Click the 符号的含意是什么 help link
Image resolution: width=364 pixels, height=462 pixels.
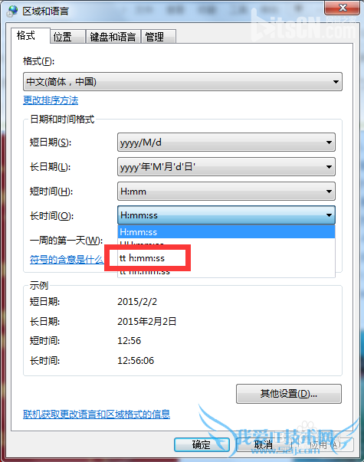tap(67, 260)
